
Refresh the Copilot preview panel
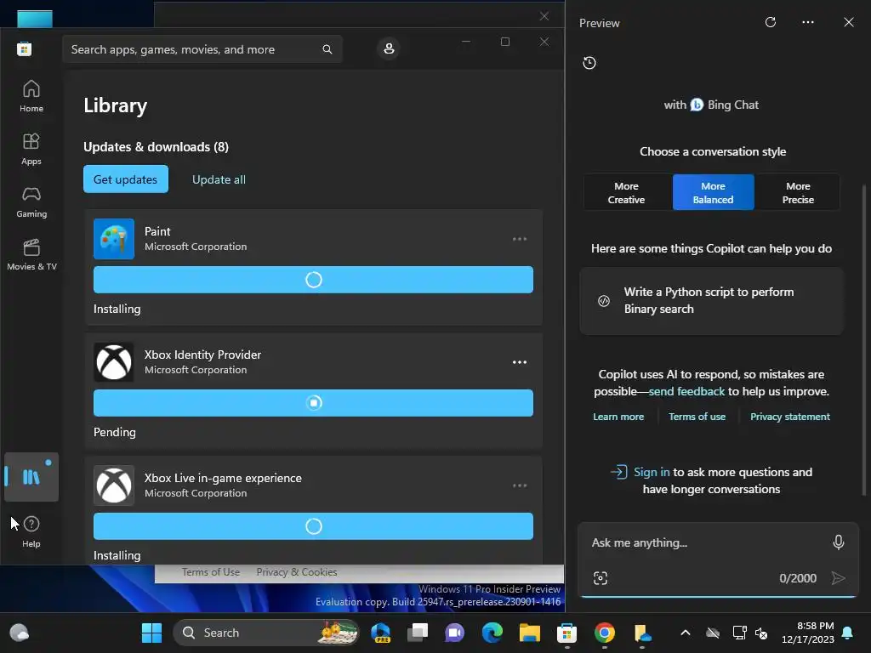770,22
